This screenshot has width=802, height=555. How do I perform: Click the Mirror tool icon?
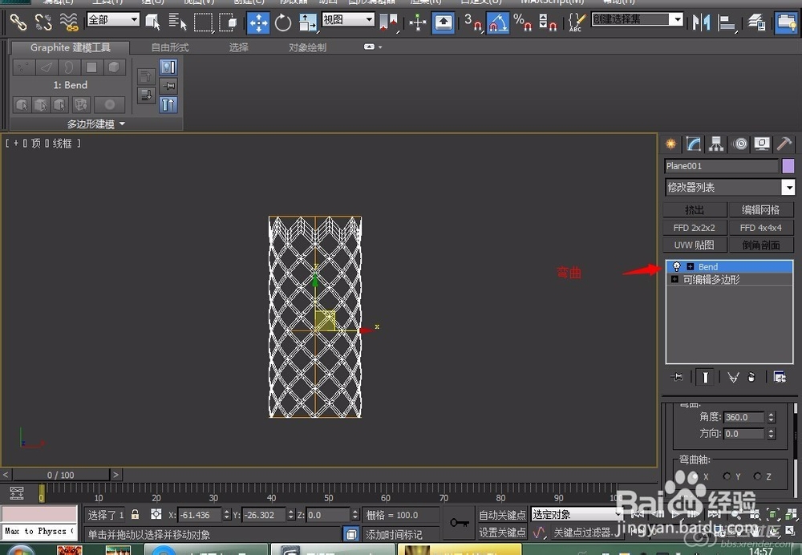pyautogui.click(x=701, y=22)
